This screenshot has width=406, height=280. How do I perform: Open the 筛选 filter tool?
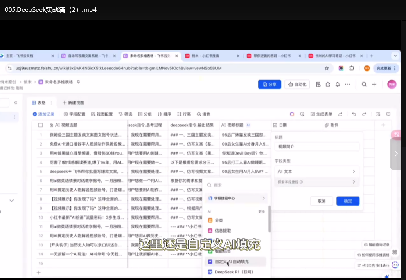125,114
